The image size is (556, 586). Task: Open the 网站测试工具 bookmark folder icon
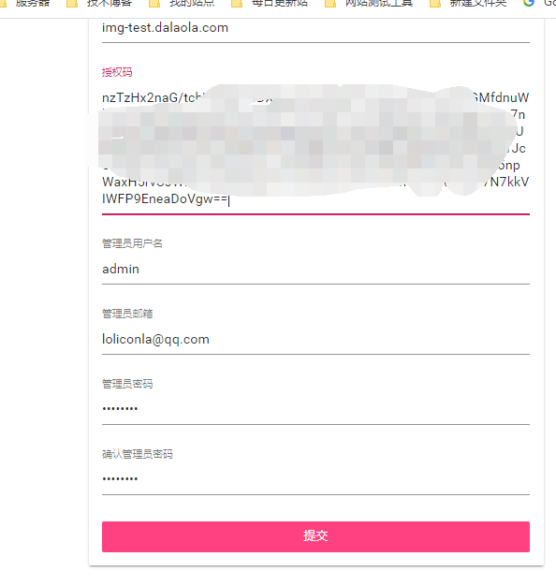click(x=330, y=4)
